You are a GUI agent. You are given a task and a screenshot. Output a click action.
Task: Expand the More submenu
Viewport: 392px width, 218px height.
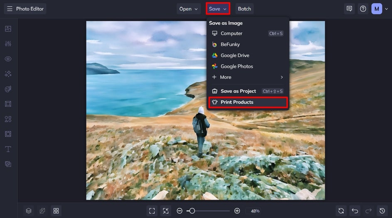pos(248,77)
